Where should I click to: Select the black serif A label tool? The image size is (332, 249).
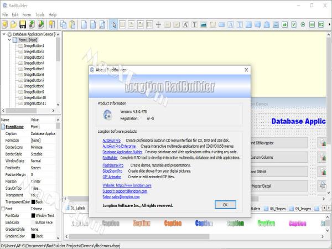click(185, 24)
